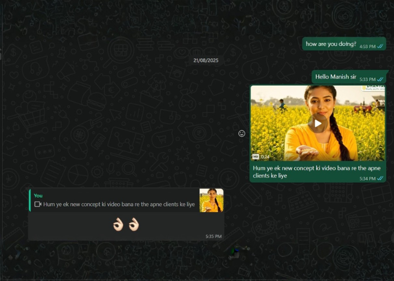Jump to original via quoted reply text

pos(119,205)
